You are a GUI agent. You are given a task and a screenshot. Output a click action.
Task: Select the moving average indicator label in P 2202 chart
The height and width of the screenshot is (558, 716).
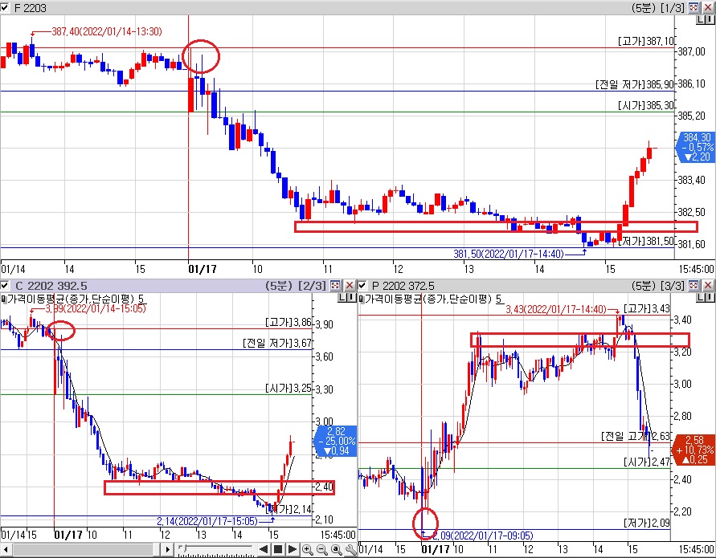434,299
